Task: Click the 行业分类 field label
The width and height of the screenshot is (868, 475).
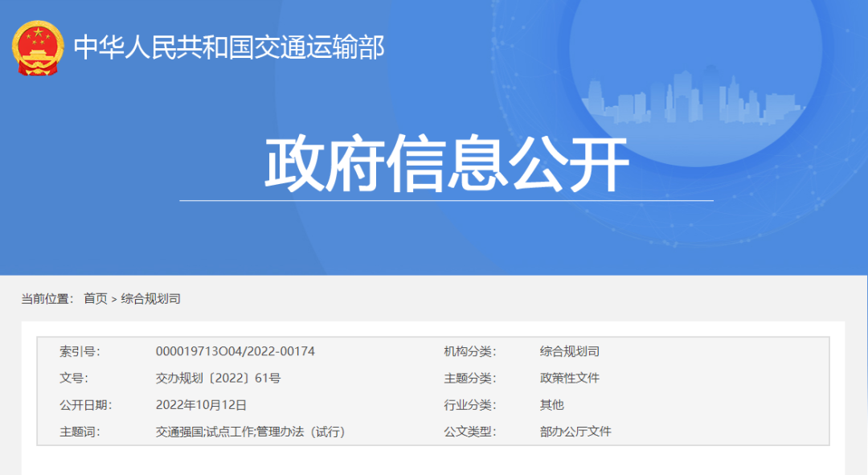Action: 470,405
